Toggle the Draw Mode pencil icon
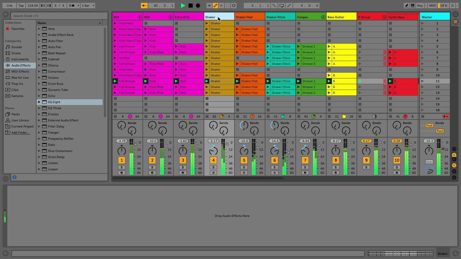 [x=407, y=5]
